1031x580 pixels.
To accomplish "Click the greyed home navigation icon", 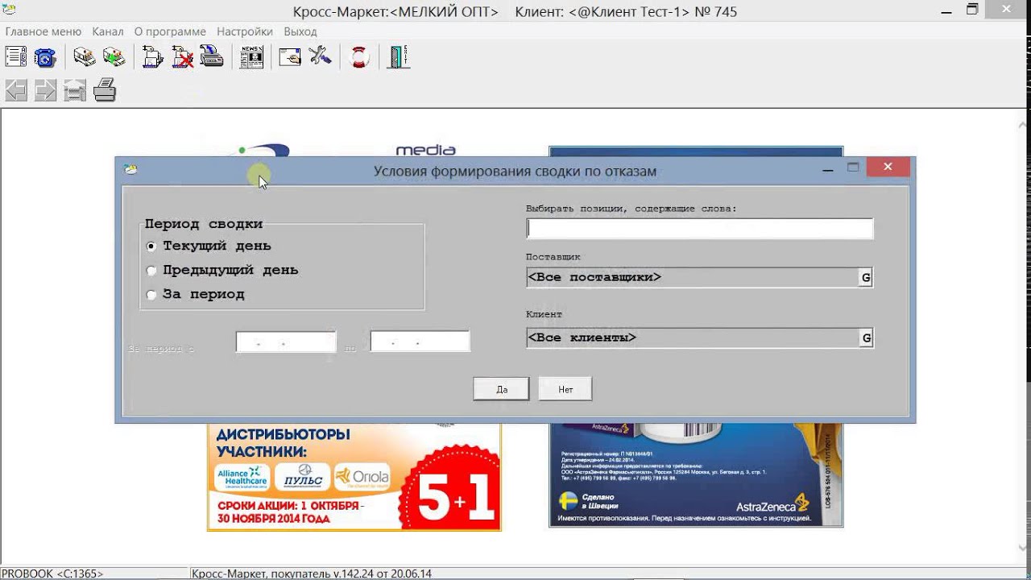I will click(x=75, y=90).
